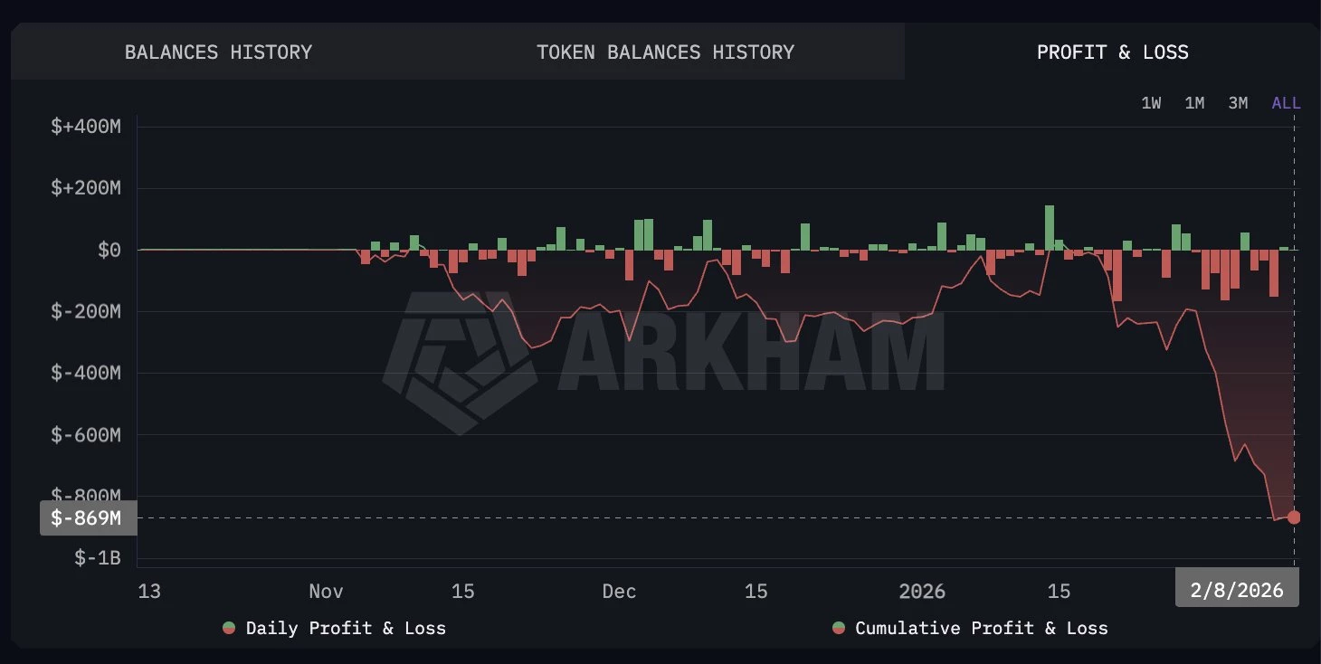Select the 1M time range
The width and height of the screenshot is (1321, 664).
[x=1194, y=102]
